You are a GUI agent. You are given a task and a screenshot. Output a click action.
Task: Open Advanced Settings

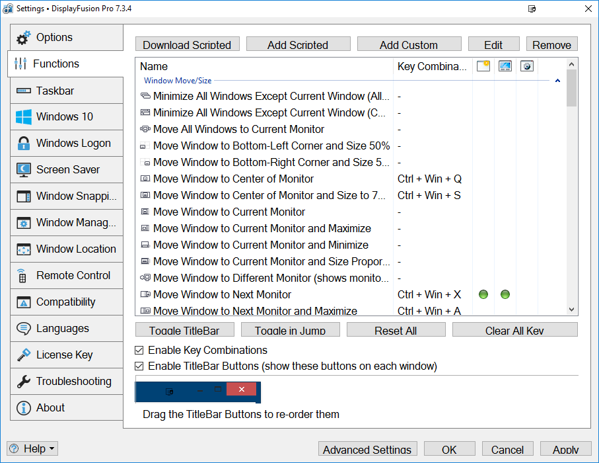click(x=367, y=449)
